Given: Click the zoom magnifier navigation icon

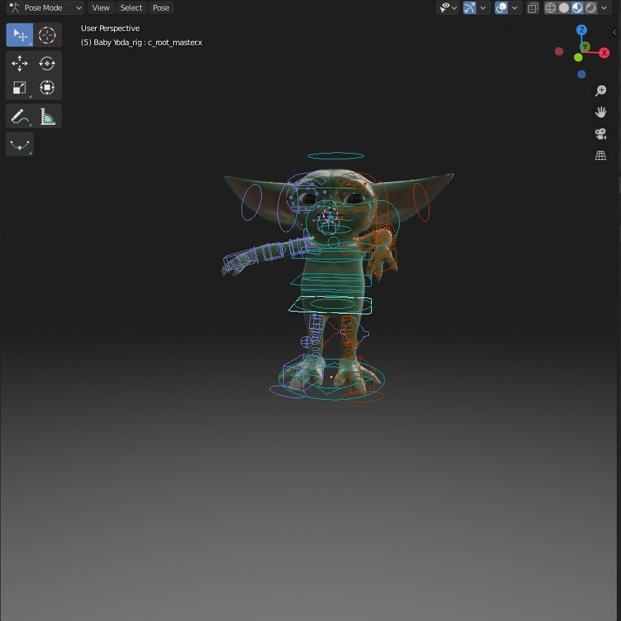Looking at the screenshot, I should 601,91.
